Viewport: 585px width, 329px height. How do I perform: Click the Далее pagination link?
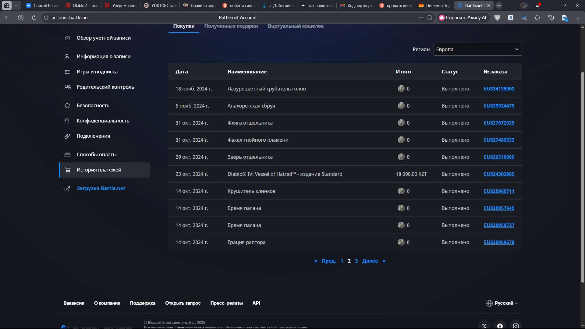coord(370,261)
